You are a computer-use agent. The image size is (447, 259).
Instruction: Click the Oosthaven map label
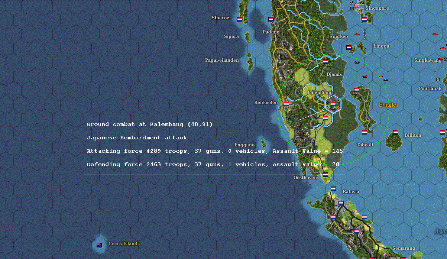click(305, 178)
